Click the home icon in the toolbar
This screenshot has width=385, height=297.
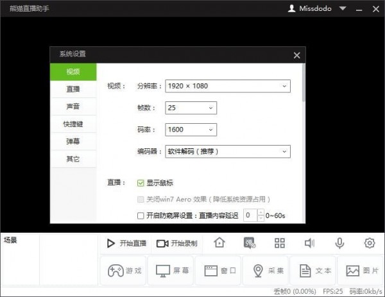tap(219, 243)
